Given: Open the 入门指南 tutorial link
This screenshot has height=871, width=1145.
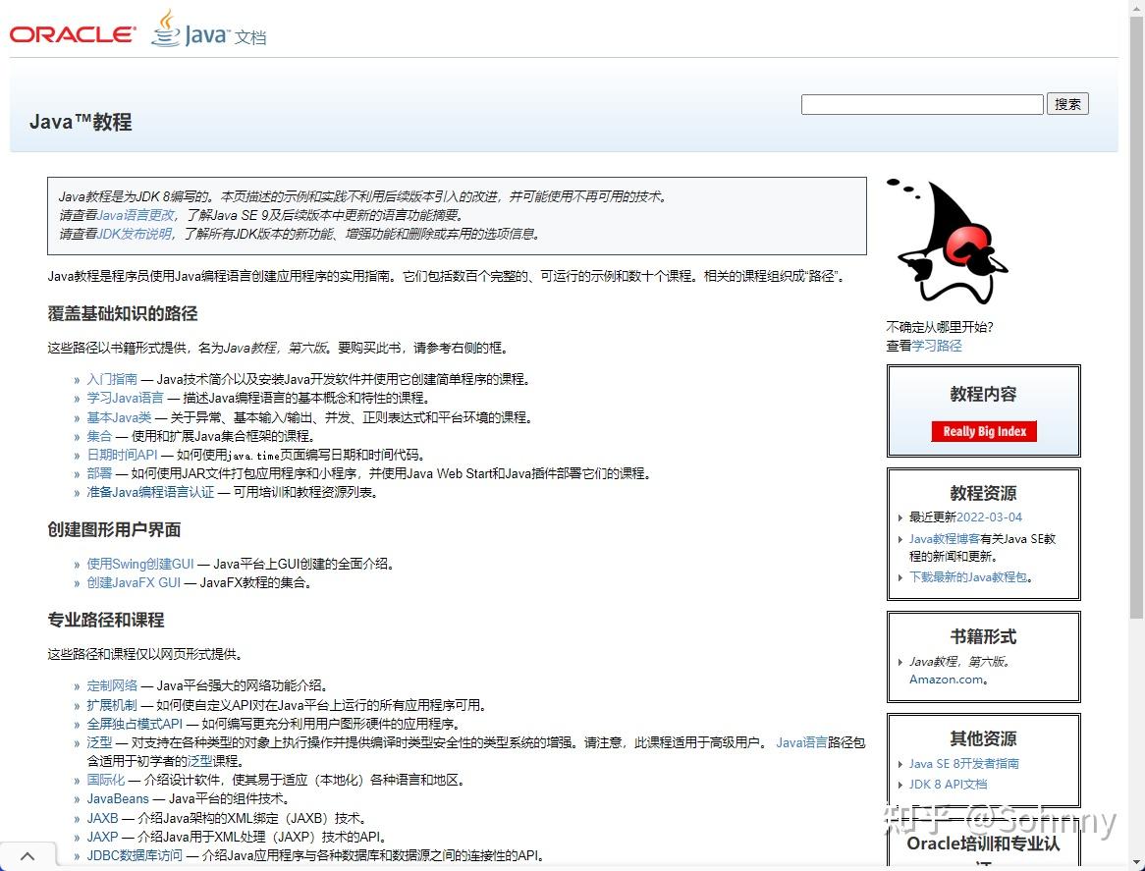Looking at the screenshot, I should point(112,379).
